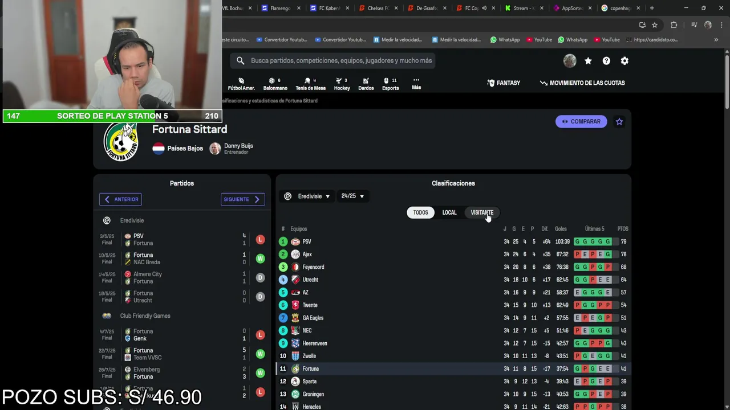730x410 pixels.
Task: Go to ANTERIOR matches
Action: click(x=120, y=199)
